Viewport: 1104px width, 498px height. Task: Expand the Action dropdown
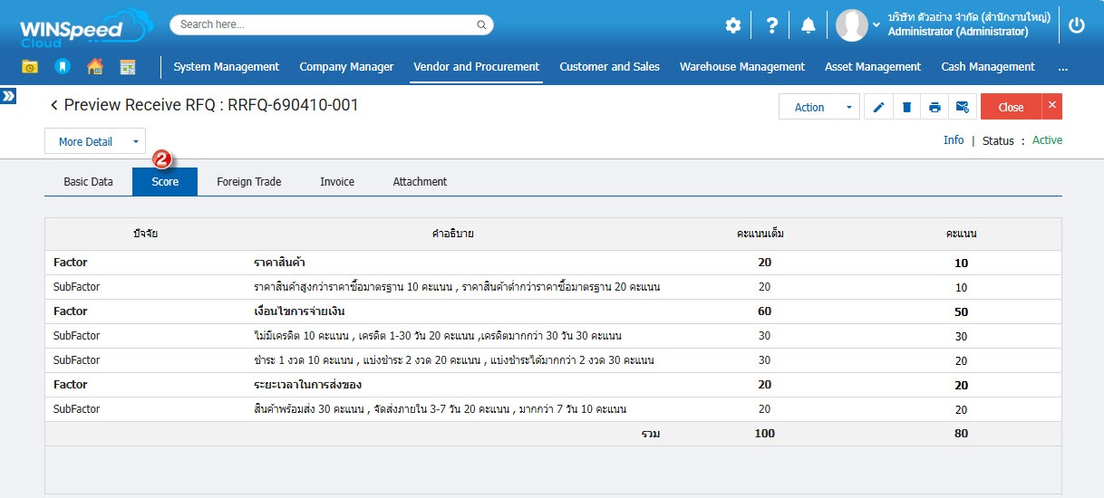click(x=818, y=108)
